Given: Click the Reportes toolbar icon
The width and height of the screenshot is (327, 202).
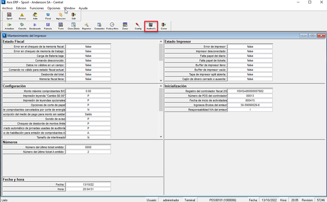Looking at the screenshot, I should coord(86,26).
